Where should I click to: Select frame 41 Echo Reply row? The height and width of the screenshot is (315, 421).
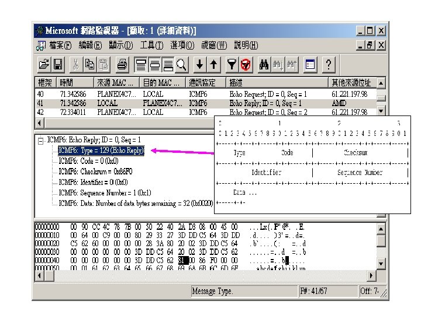coord(206,103)
